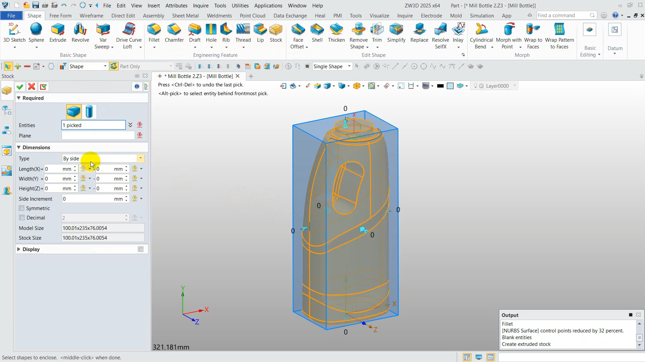Cancel the Stock command with red X
Image resolution: width=645 pixels, height=362 pixels.
[32, 87]
